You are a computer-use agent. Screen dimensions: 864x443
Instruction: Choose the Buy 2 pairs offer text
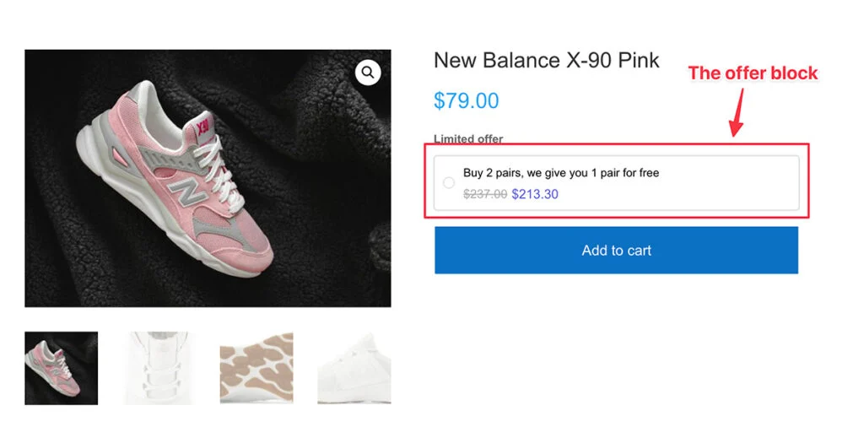click(561, 173)
